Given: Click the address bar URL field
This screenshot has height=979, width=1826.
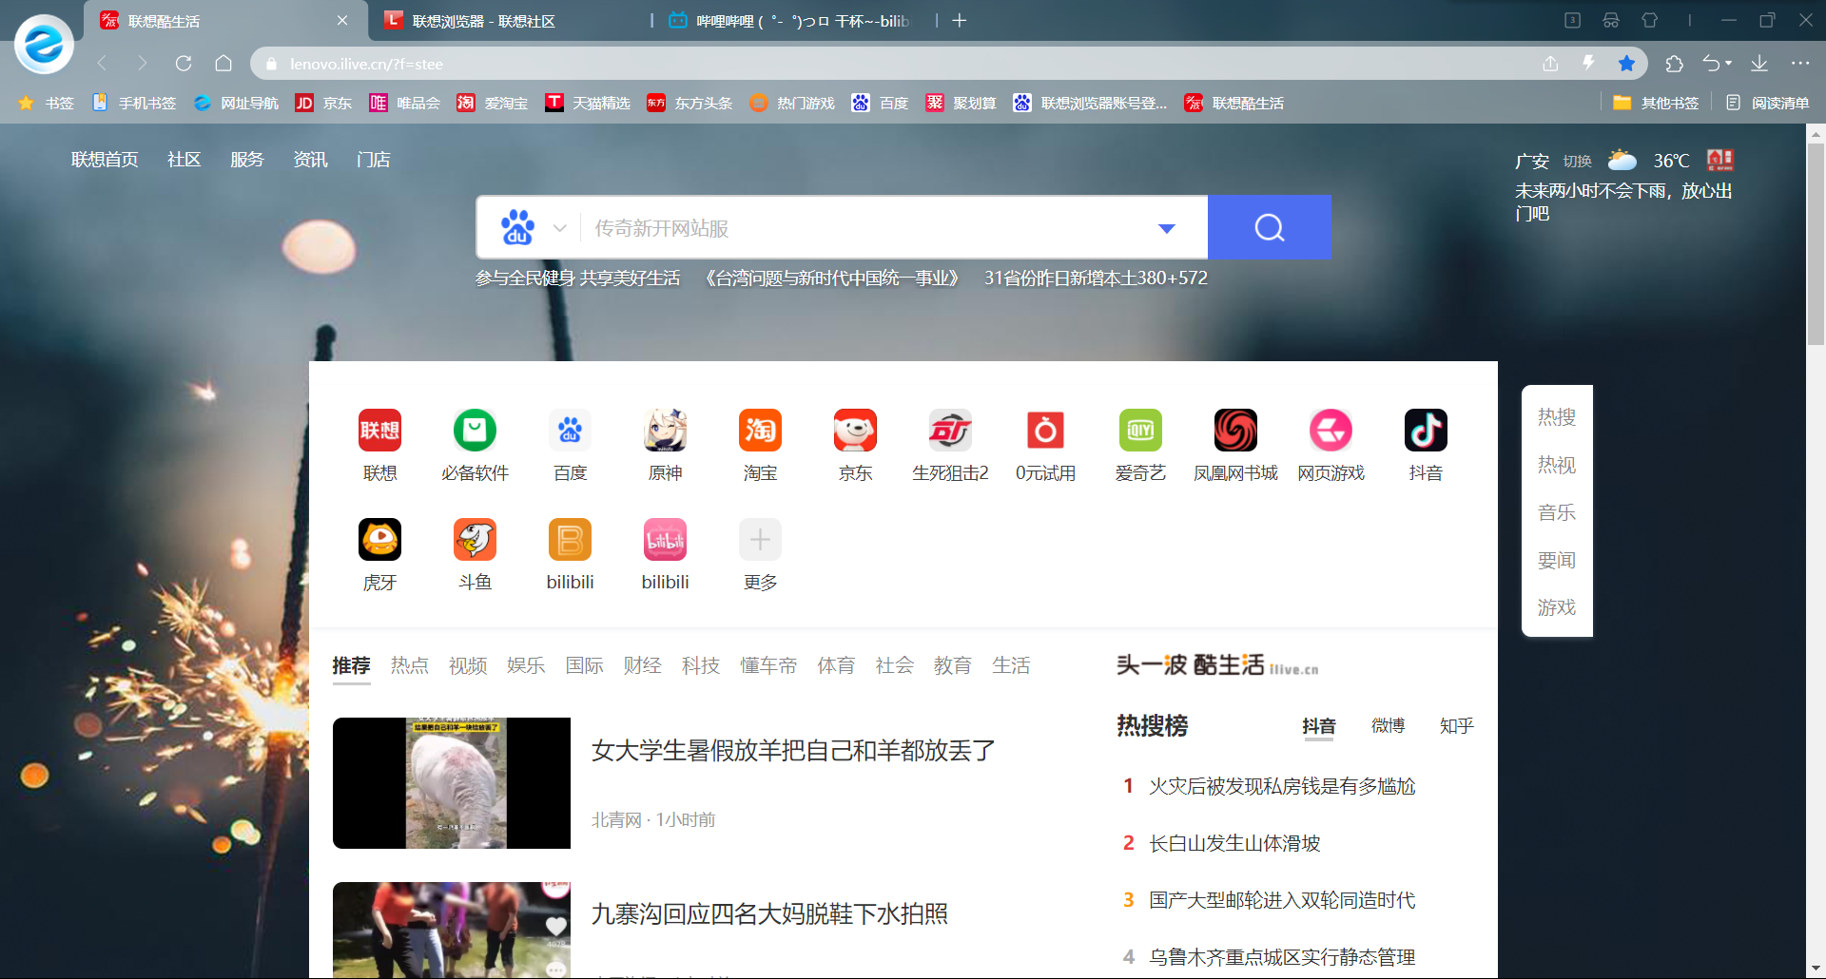Looking at the screenshot, I should pos(894,64).
